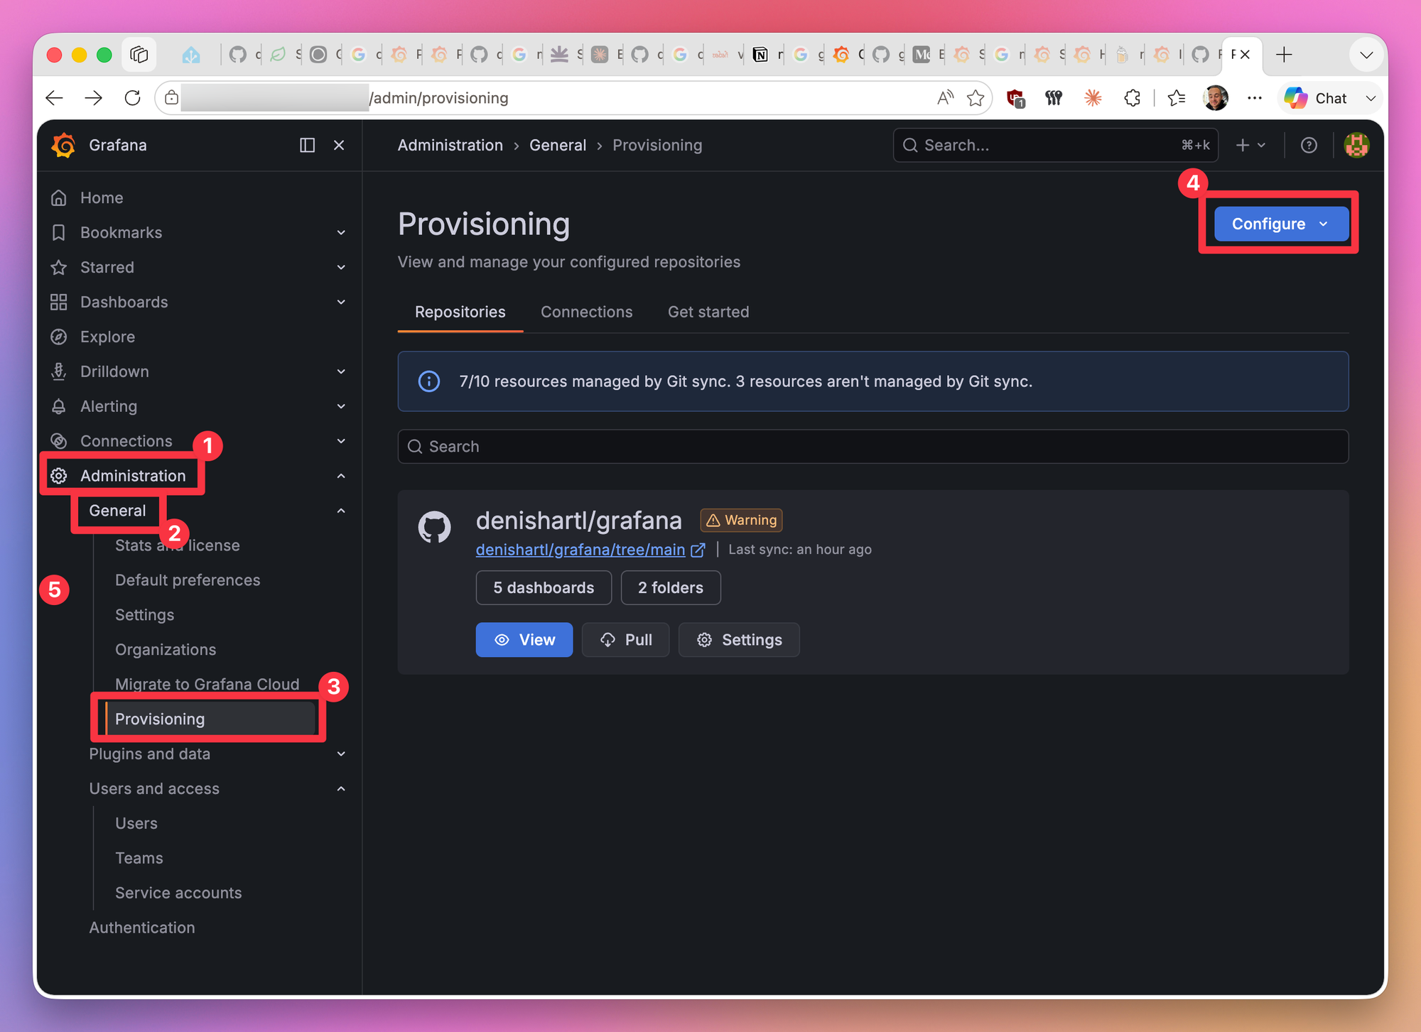
Task: Expand the Bookmarks section chevron
Action: [x=341, y=232]
